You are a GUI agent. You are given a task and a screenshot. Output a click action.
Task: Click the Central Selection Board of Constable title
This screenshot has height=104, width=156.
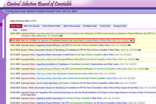tap(39, 4)
